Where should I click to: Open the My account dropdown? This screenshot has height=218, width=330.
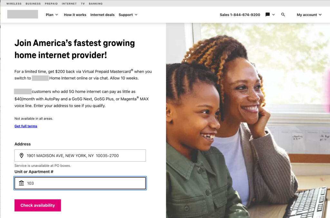[x=309, y=15]
